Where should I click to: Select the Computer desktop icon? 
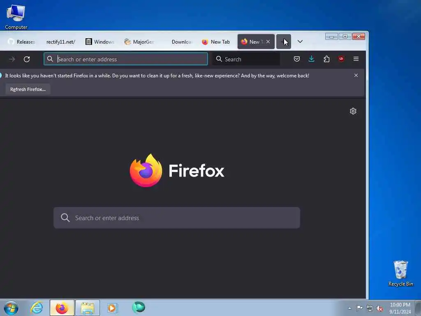[16, 17]
